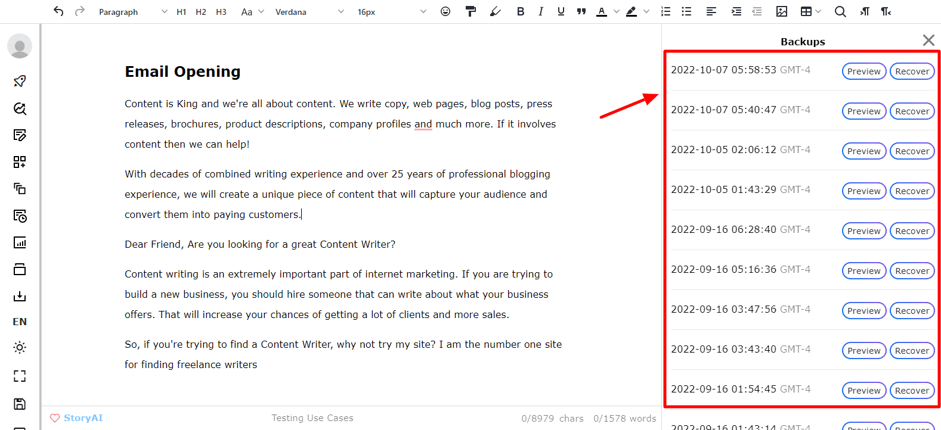Click the rocket icon in sidebar
Screen dimensions: 941x430
click(20, 81)
